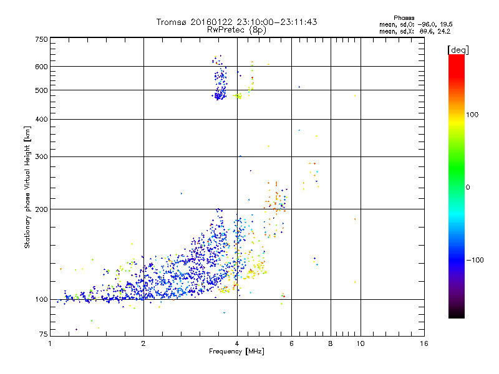
Task: Click the 'mean, sd,X: 89.6, 24.2' text
Action: point(415,31)
